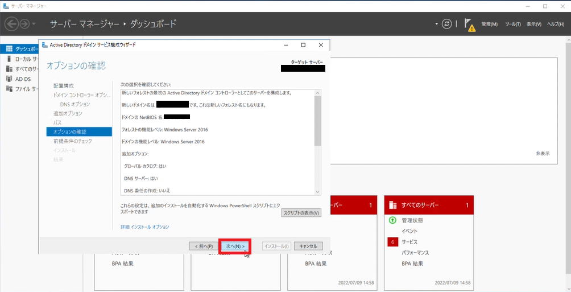The image size is (571, 292).
Task: Select the Local Server sidebar icon
Action: 9,59
